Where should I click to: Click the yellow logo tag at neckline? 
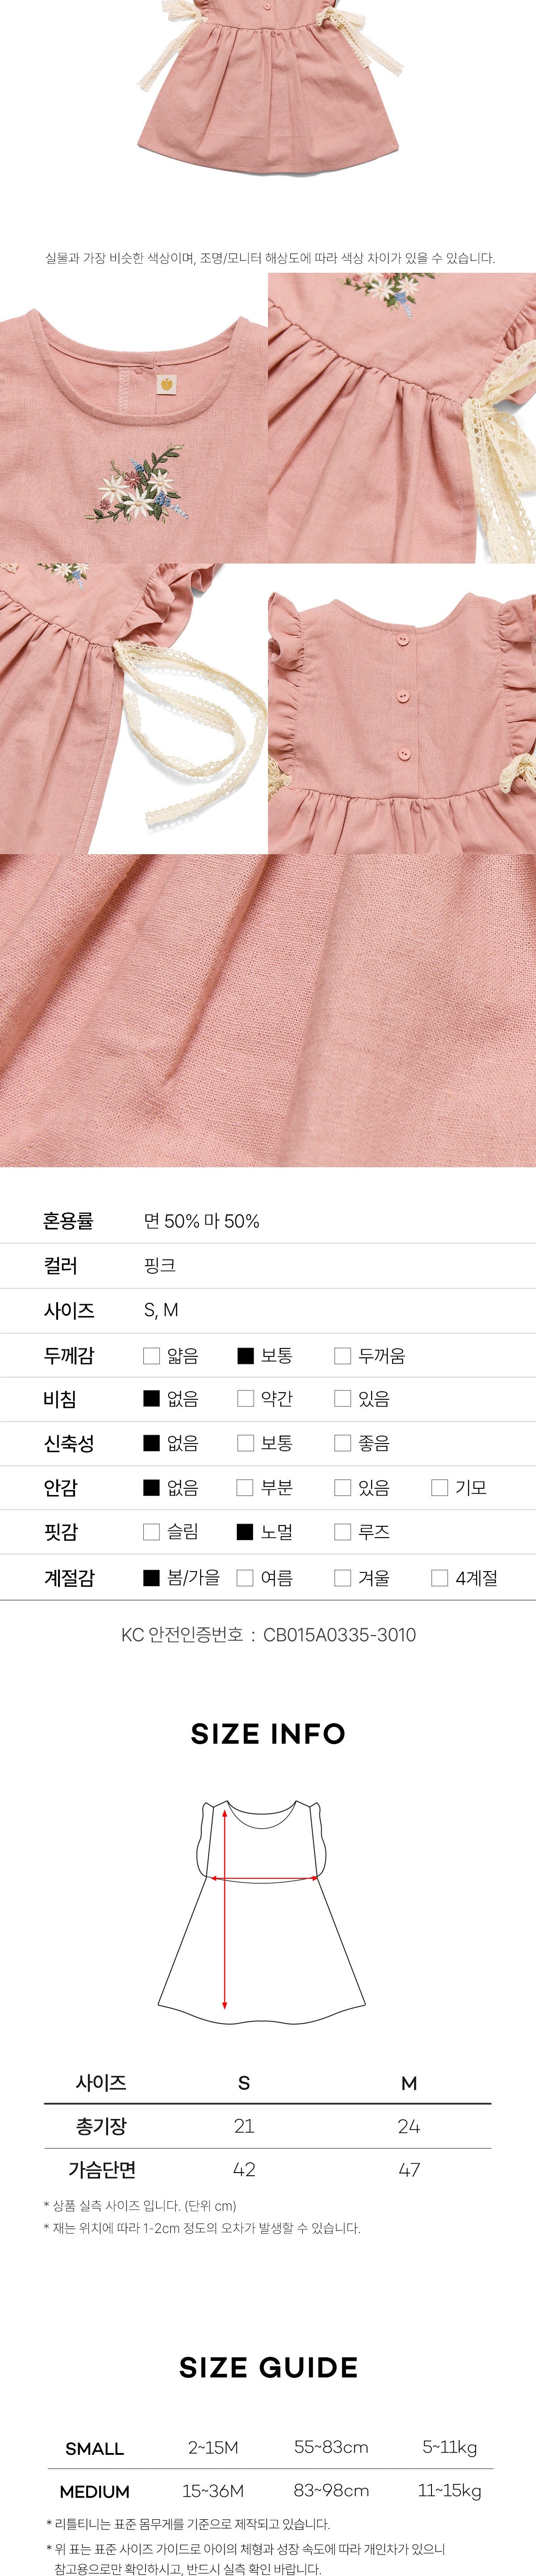[x=167, y=381]
